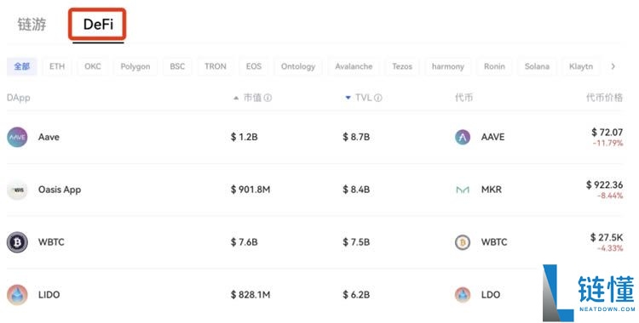Click WBTC market cap $ 7.6B
639x323 pixels.
coord(245,242)
